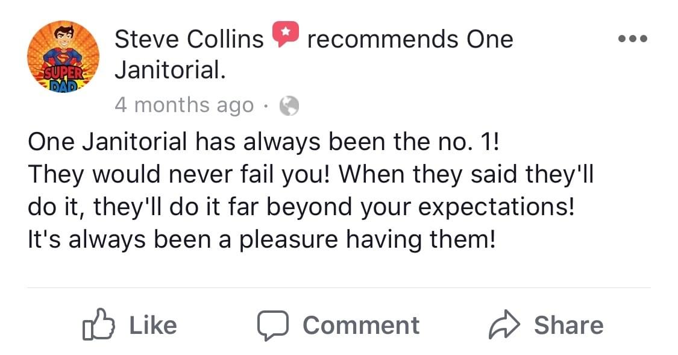Click the Share arrow icon

click(504, 325)
